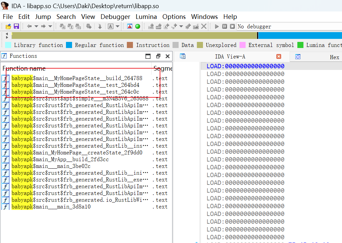Click the string 's' with plus icon
This screenshot has height=243, width=342.
174,27
